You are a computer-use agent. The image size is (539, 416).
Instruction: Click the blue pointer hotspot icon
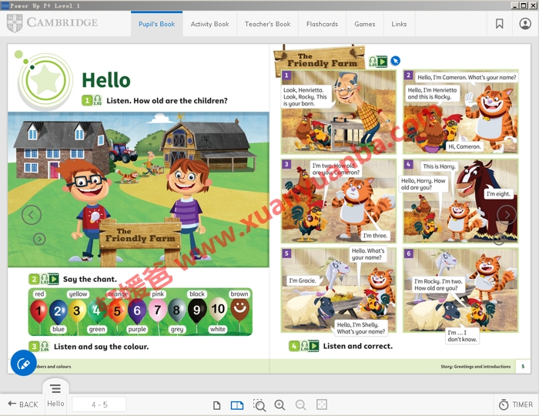coord(396,61)
